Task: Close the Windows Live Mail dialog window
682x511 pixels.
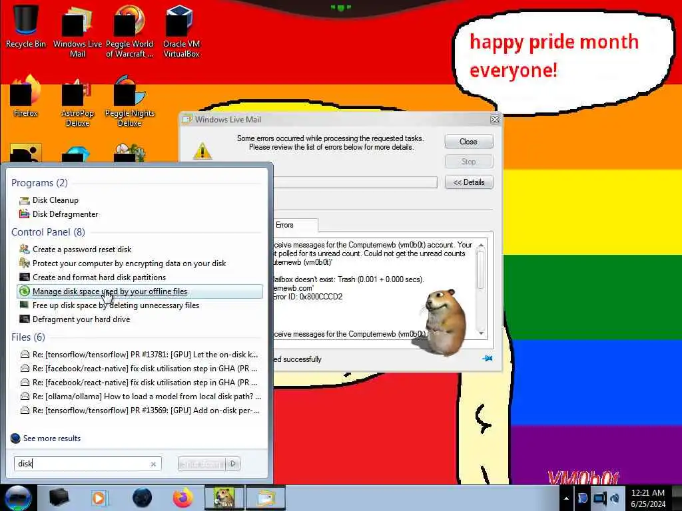Action: 495,120
